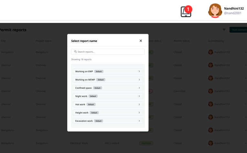This screenshot has width=247, height=153.
Task: Click the Default tag beside Night work
Action: tap(93, 96)
